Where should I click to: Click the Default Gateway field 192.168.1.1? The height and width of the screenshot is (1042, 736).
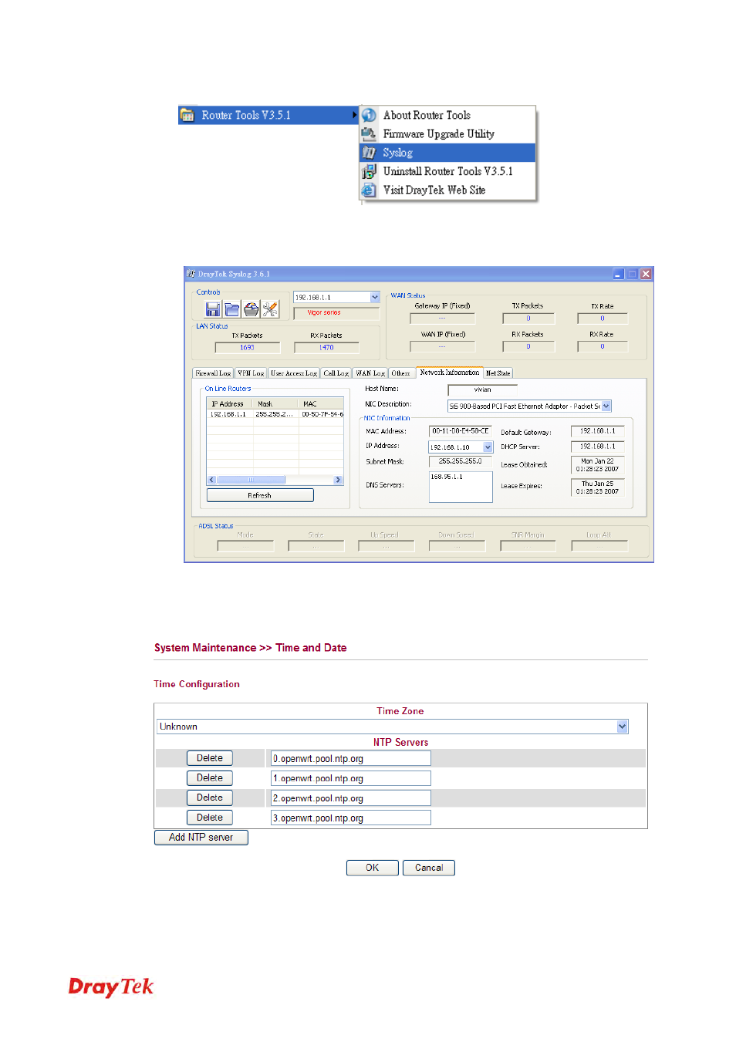[x=598, y=431]
